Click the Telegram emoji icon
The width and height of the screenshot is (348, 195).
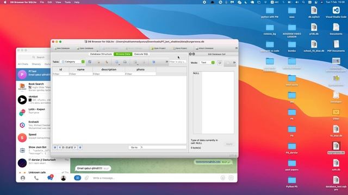[x=223, y=178]
